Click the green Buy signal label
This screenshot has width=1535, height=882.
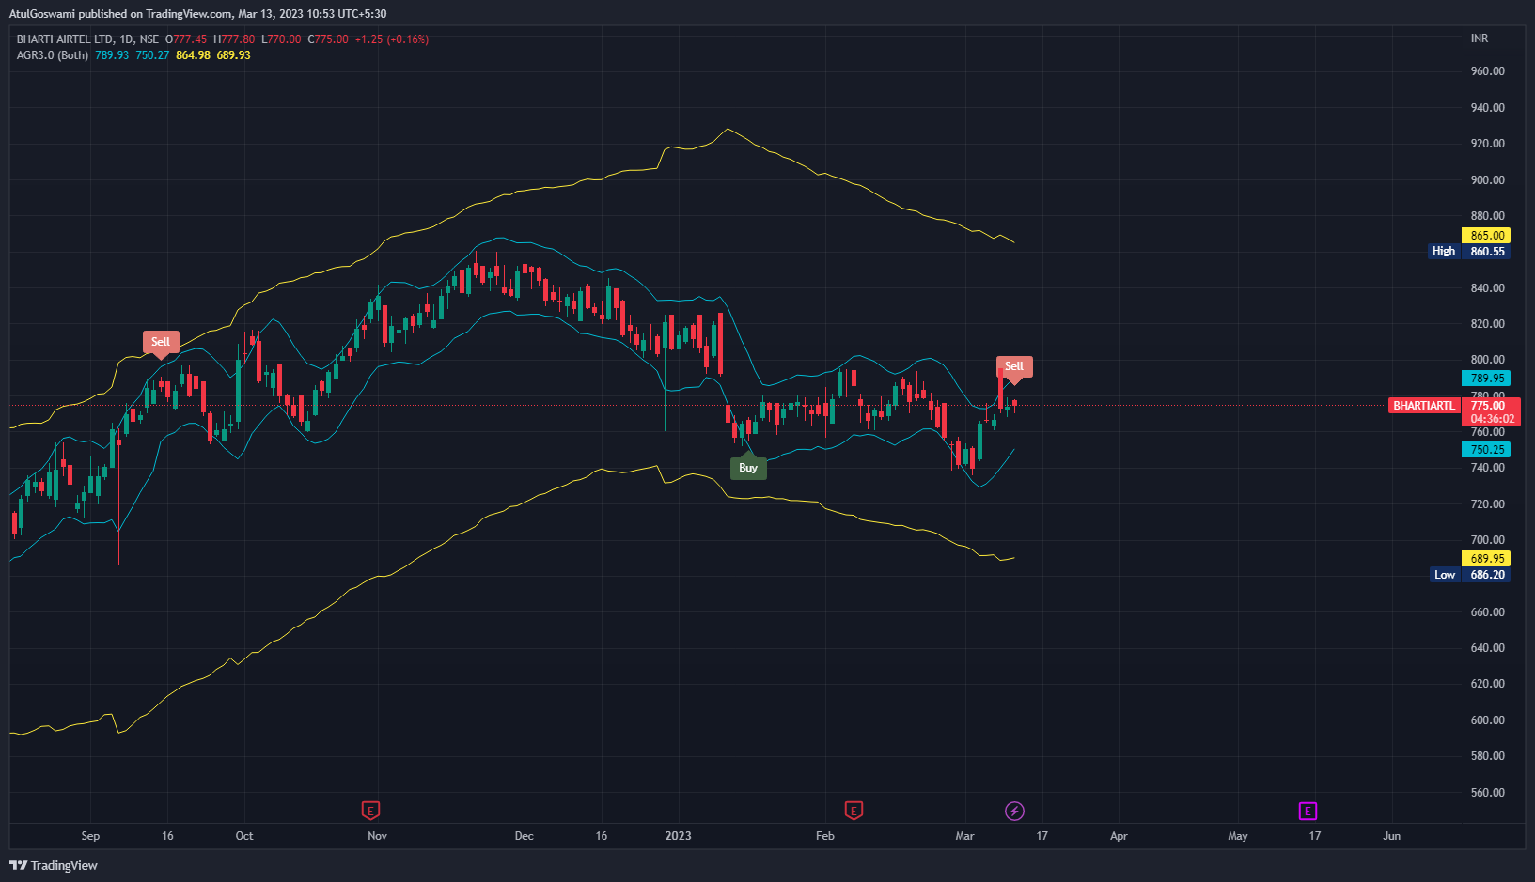point(748,468)
